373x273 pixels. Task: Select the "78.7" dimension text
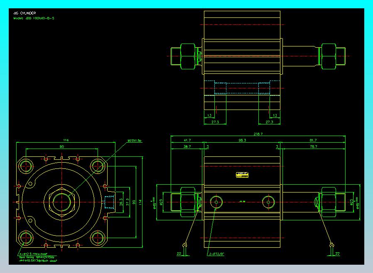[314, 146]
